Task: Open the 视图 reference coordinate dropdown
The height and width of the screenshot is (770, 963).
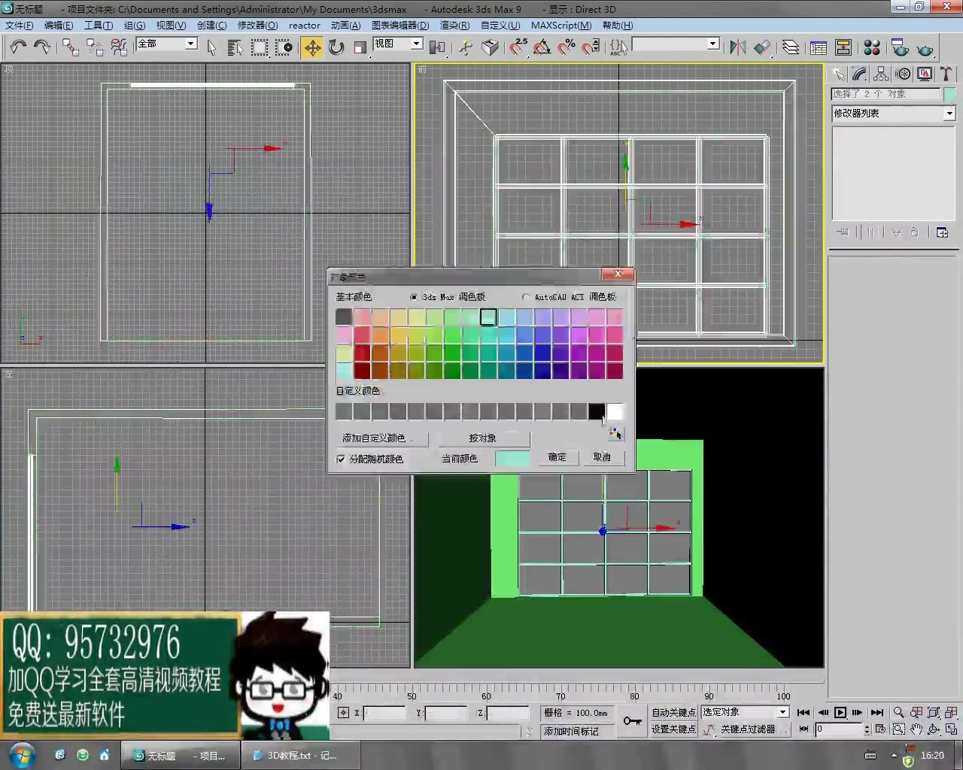Action: tap(417, 44)
